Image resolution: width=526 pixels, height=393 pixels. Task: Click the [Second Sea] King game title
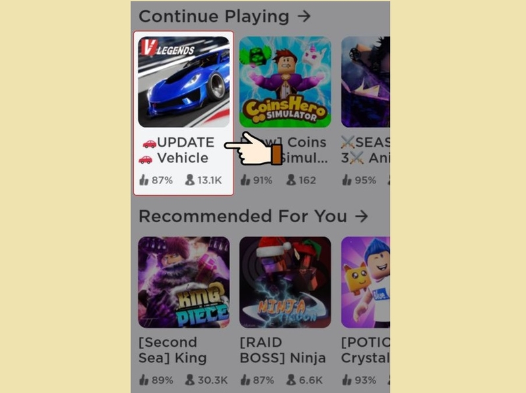[x=172, y=350]
